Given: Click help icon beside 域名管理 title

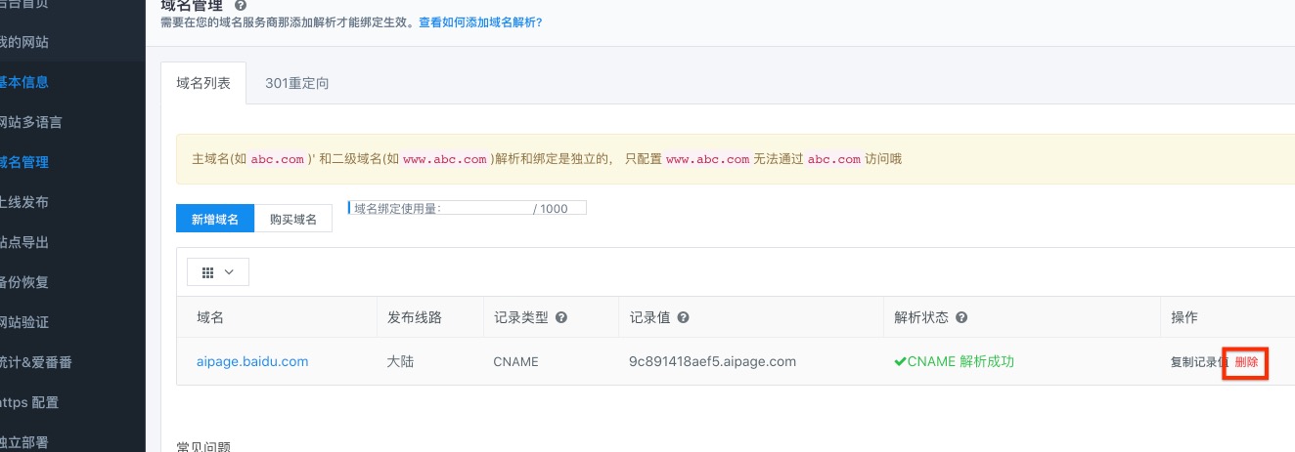Looking at the screenshot, I should pos(241,6).
